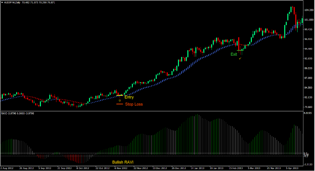Viewport: 315px width, 171px height.
Task: Click the yellow Entry horizontal line
Action: 120,95
